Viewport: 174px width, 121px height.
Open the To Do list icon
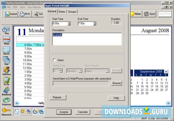click(x=6, y=81)
